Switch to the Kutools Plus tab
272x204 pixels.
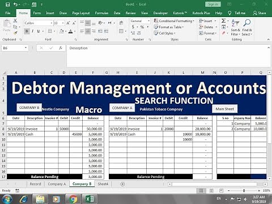pos(201,13)
